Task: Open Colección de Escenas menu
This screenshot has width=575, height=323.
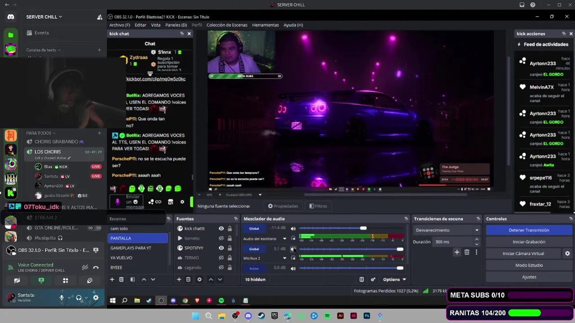Action: 227,25
